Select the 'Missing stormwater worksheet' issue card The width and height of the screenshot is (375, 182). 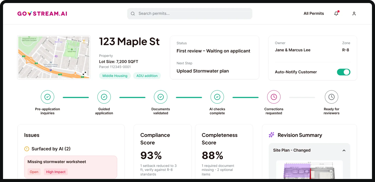71,167
